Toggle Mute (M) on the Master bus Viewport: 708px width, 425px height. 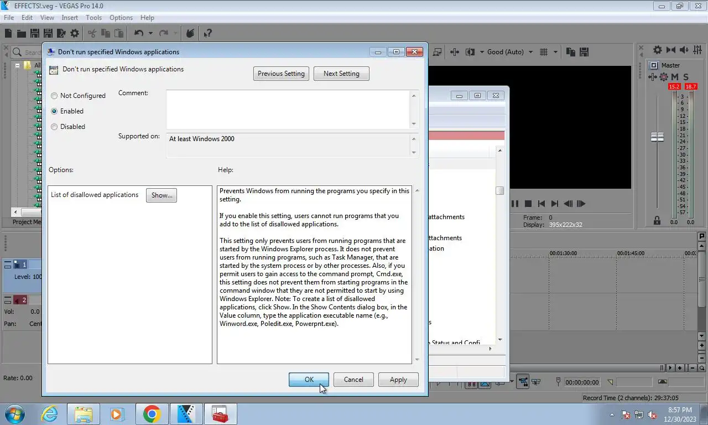[x=675, y=77]
